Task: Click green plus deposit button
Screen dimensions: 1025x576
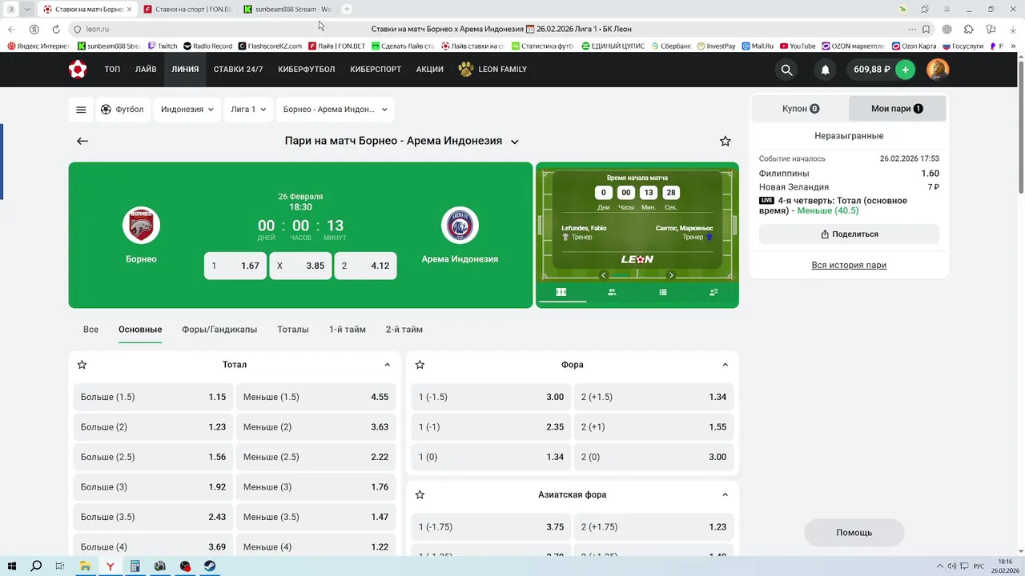Action: click(905, 70)
